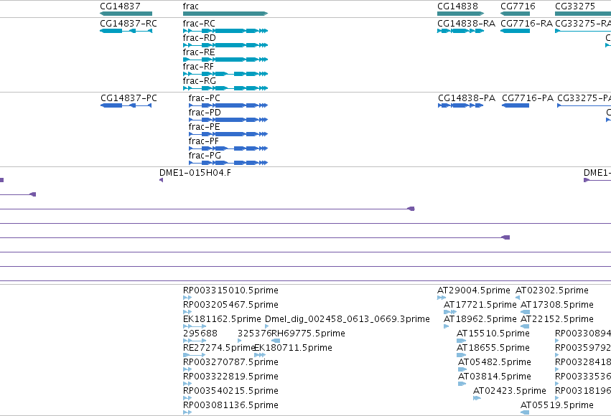
Task: Click the EK180711.5prime EST arrows
Action: tap(260, 355)
